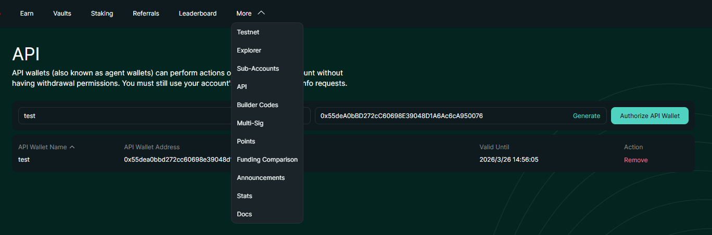Open Points from the dropdown

pos(246,141)
